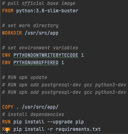Click the first ENV keyword
The width and height of the screenshot is (128, 134).
(6, 55)
